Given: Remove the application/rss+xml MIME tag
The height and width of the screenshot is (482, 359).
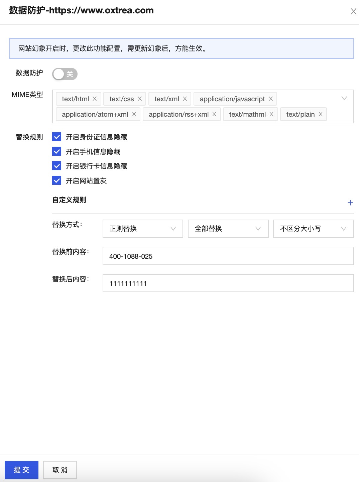Looking at the screenshot, I should (x=214, y=114).
